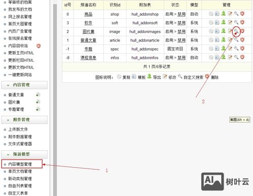
Task: Delete the 图片集 channel model
Action: [242, 31]
